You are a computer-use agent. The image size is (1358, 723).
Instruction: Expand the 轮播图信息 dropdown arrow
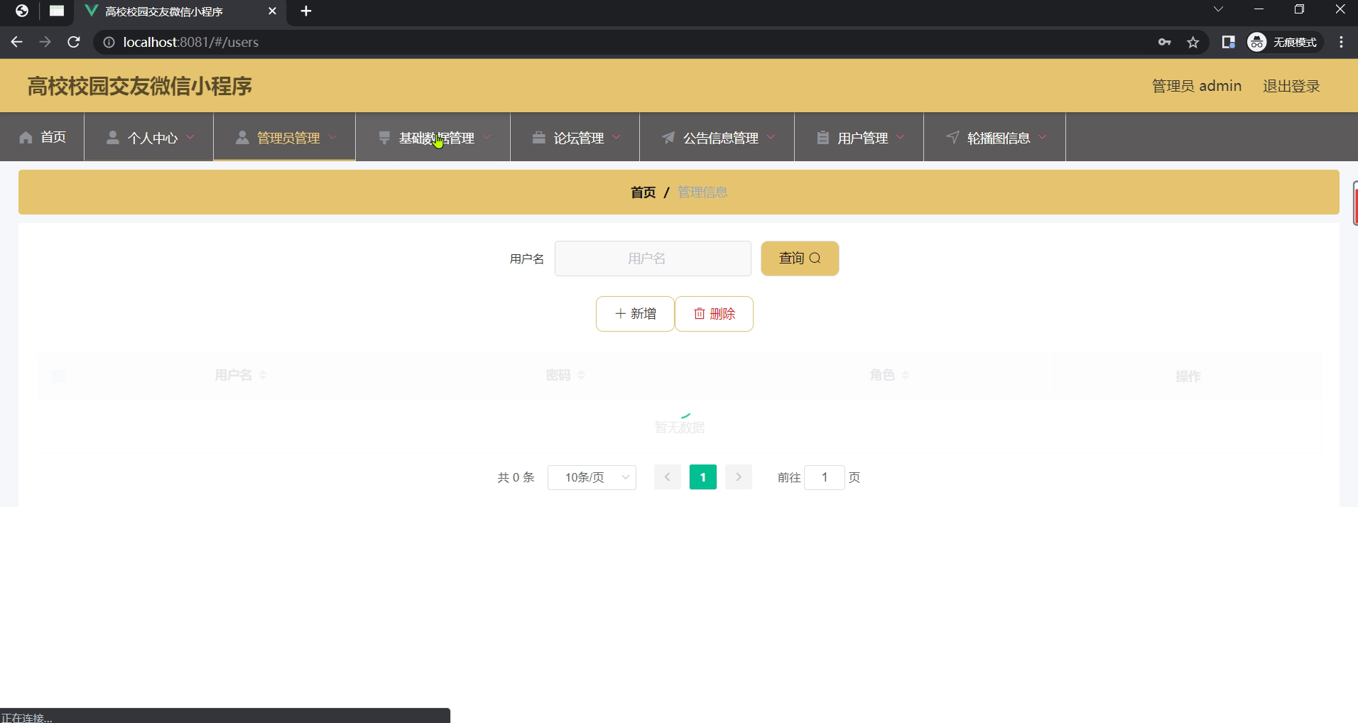[x=1043, y=137]
